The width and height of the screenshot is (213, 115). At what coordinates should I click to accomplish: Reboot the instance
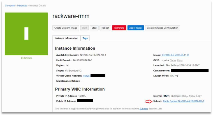pyautogui.click(x=105, y=28)
